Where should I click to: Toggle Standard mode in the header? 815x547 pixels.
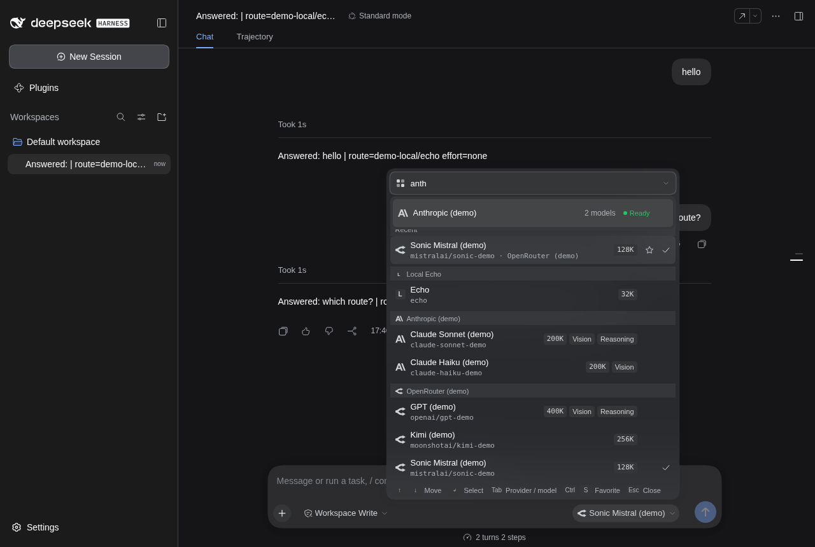pos(379,16)
